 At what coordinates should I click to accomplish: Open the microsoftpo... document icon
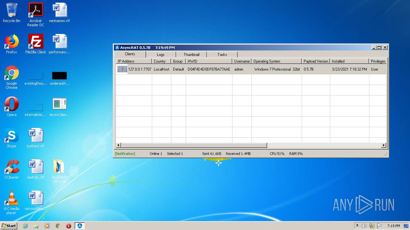36,201
